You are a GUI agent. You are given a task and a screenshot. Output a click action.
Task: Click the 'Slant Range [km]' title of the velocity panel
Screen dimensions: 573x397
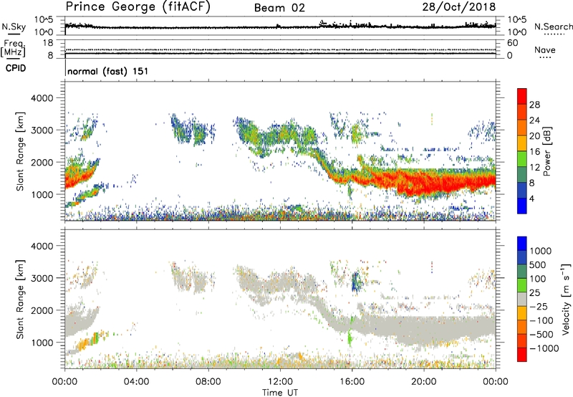[x=20, y=300]
